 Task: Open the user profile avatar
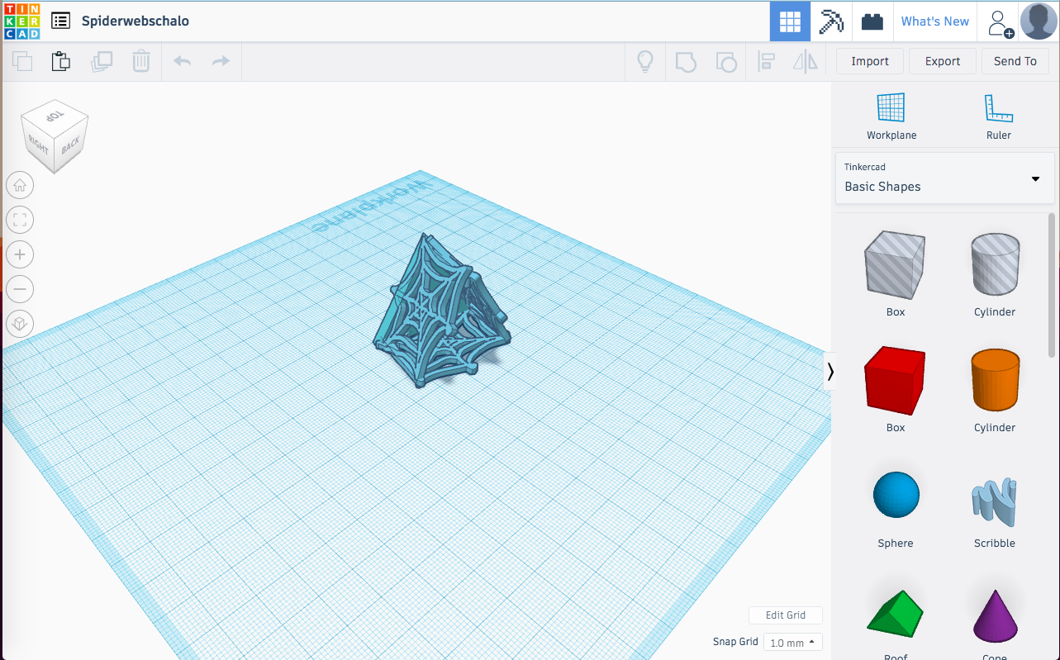(x=1039, y=21)
